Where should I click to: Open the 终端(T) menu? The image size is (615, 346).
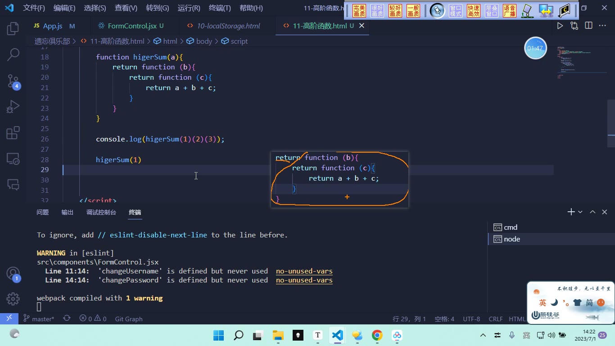(x=220, y=8)
